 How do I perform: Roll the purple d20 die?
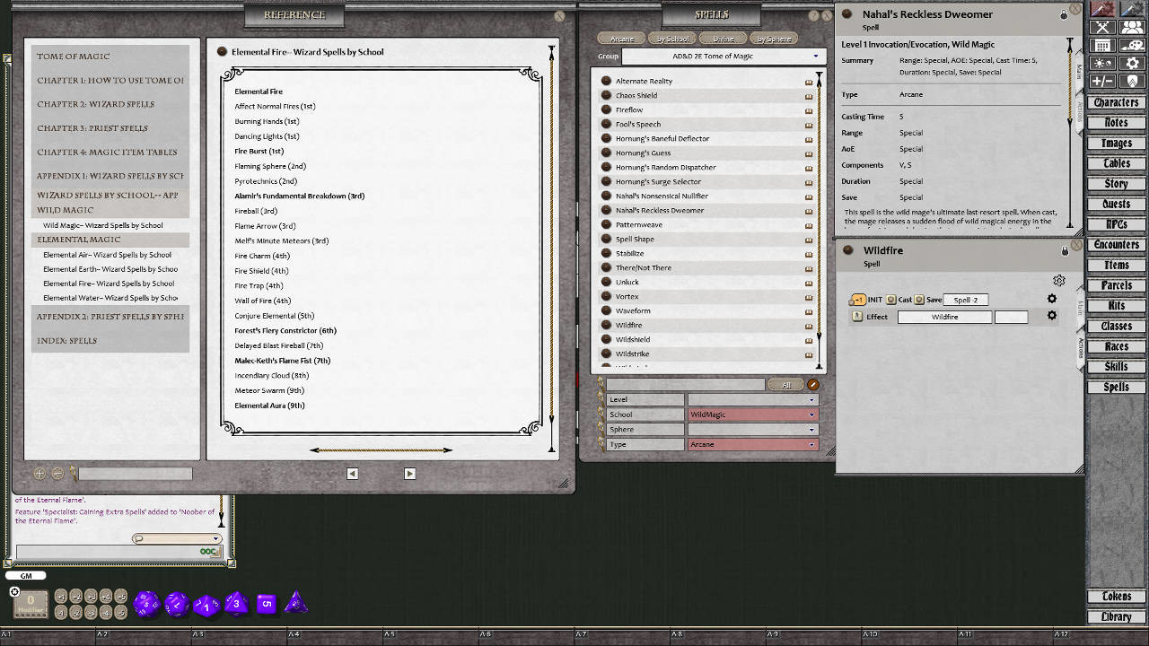[146, 604]
